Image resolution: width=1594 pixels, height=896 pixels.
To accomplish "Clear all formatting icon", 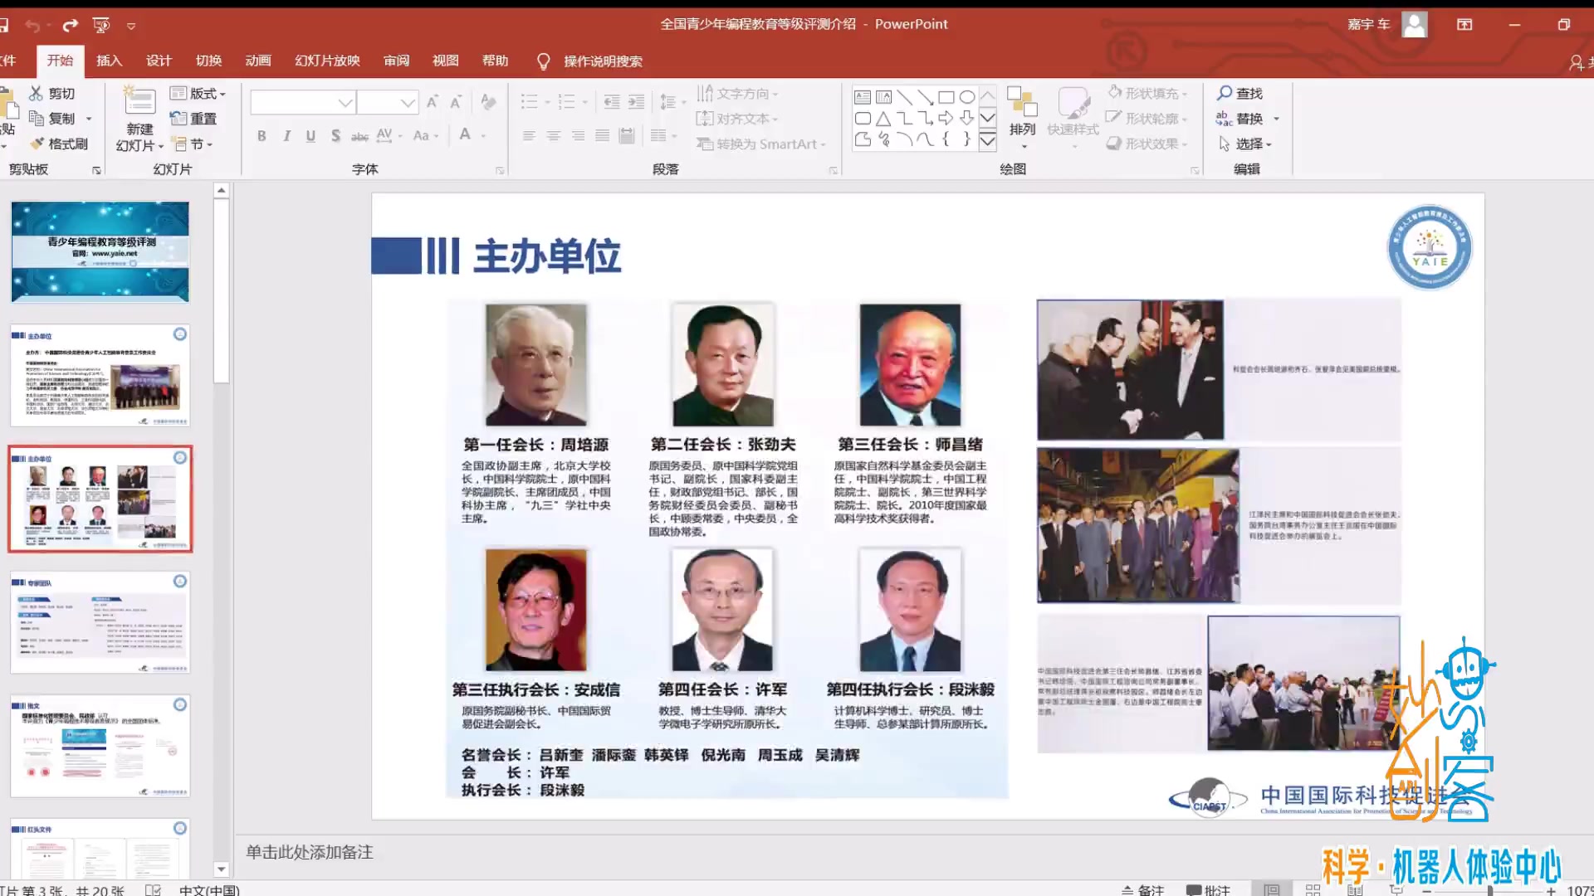I will pos(488,102).
